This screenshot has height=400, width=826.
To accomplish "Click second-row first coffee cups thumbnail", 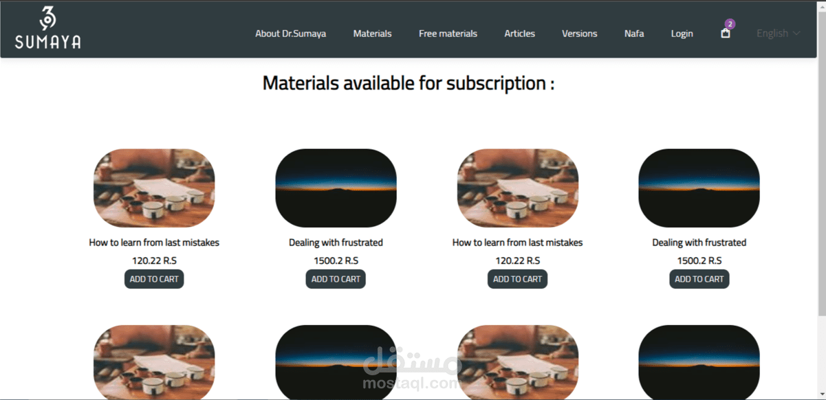I will click(154, 362).
